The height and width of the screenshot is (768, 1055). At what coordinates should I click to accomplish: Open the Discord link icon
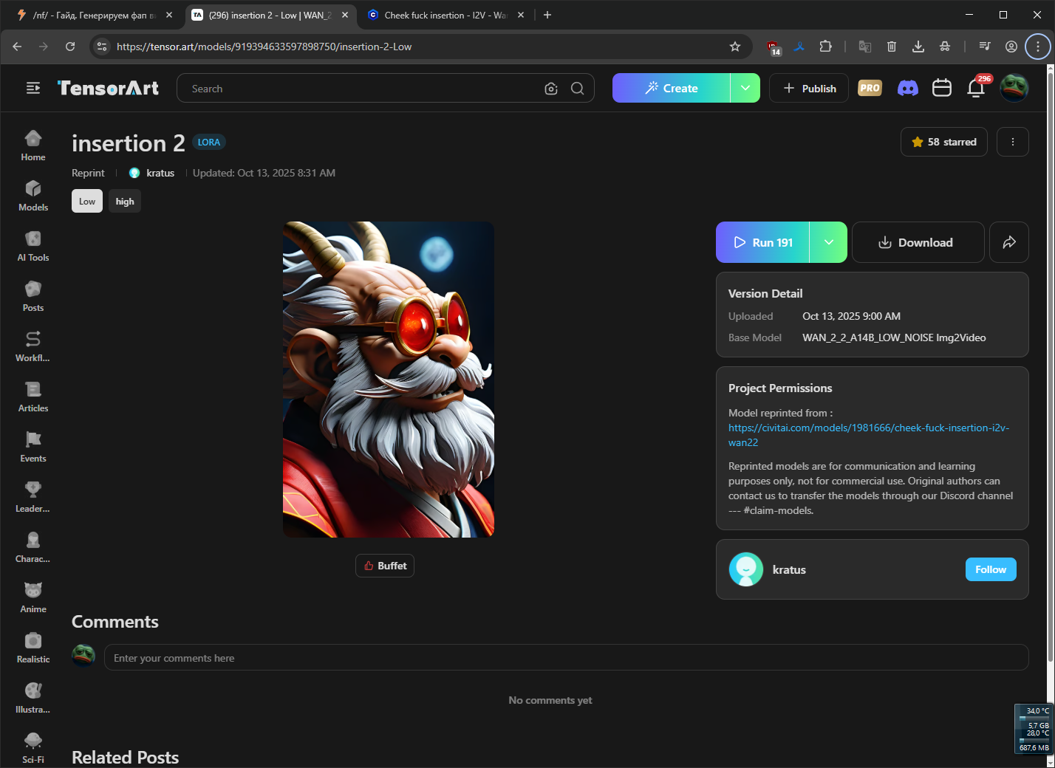908,89
